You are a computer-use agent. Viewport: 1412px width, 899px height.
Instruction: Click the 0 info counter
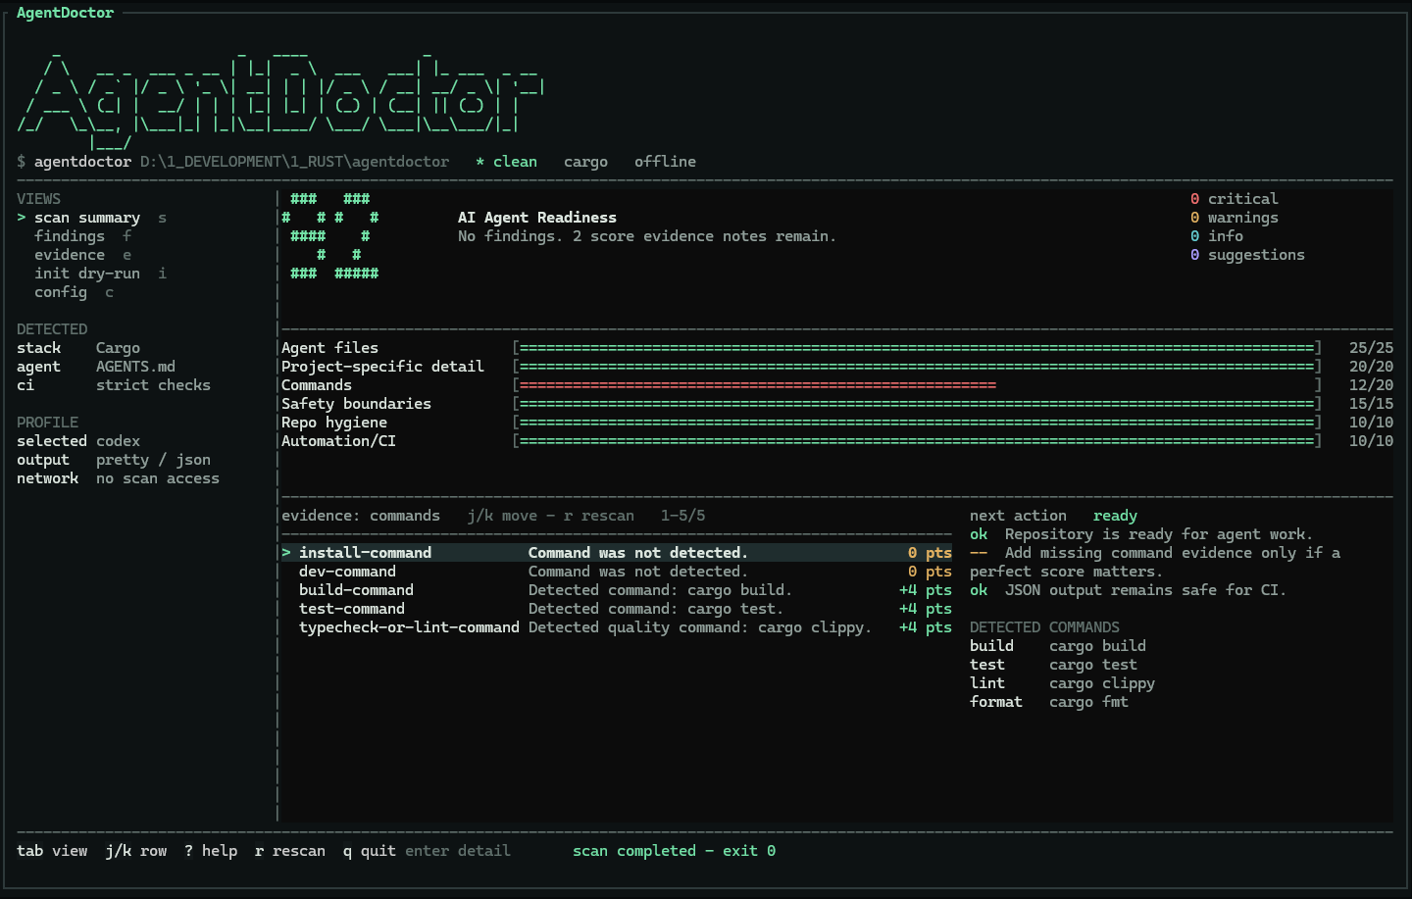(1217, 236)
